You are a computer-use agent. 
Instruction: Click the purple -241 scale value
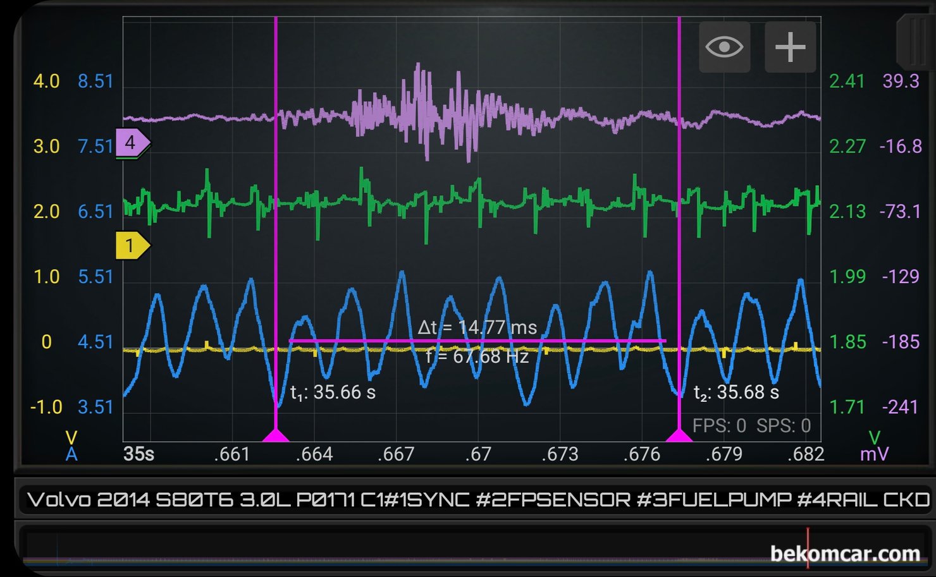(900, 406)
